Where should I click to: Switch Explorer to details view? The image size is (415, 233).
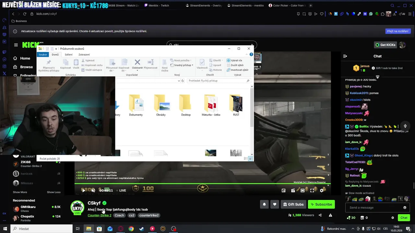coord(246,159)
